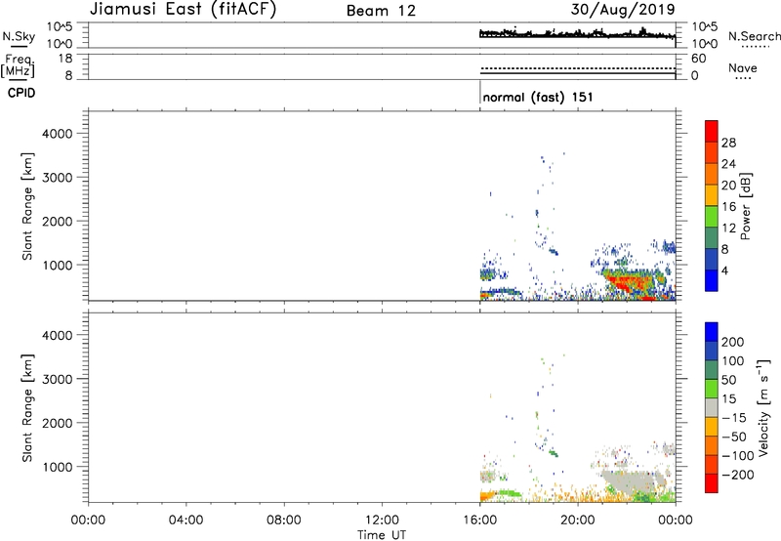Click the '08:00' time axis label

tap(284, 520)
